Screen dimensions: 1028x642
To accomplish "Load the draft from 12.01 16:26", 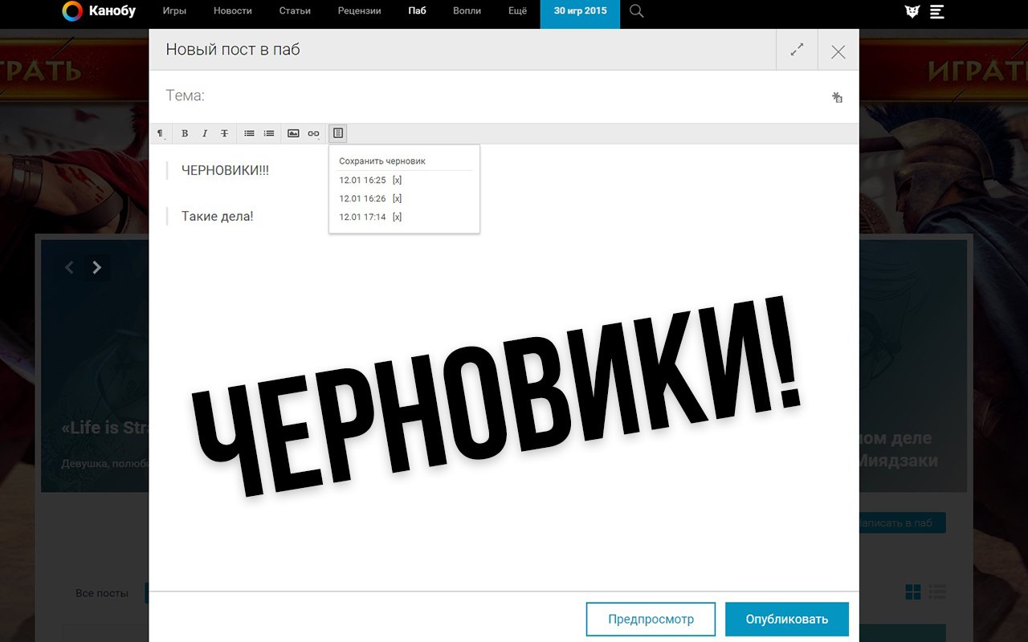I will (362, 199).
